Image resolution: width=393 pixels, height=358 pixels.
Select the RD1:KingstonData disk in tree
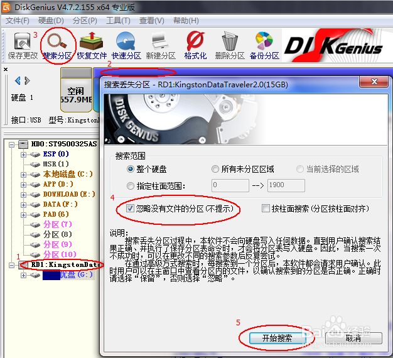pyautogui.click(x=65, y=265)
